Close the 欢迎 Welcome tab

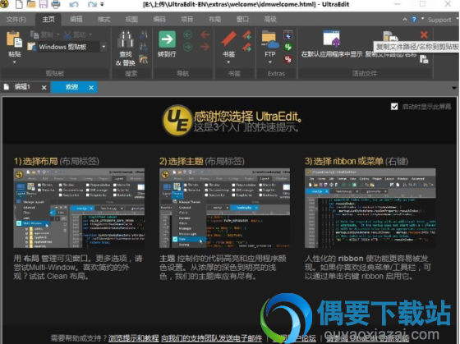tap(91, 87)
